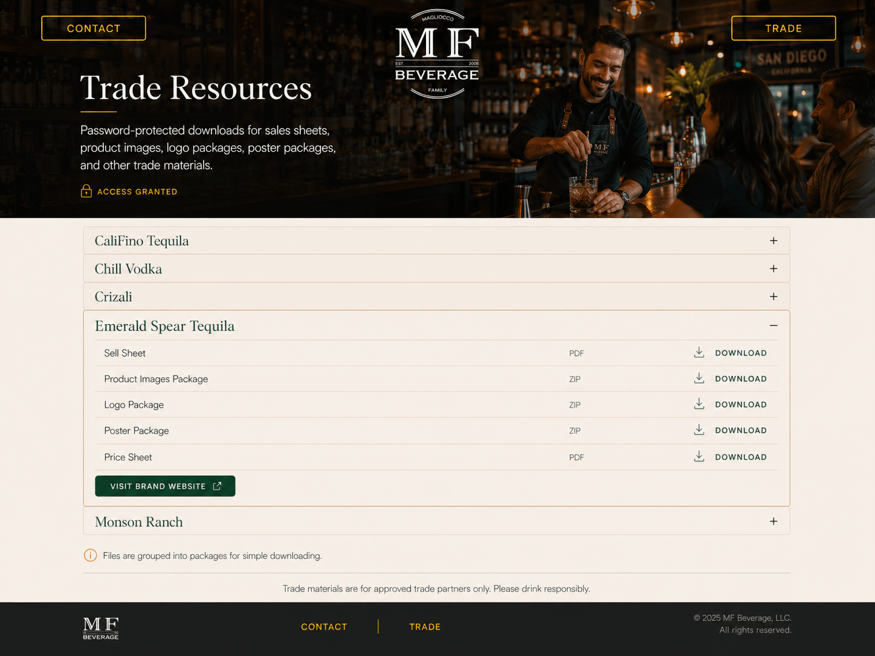Click the download icon for Price Sheet

click(x=699, y=457)
